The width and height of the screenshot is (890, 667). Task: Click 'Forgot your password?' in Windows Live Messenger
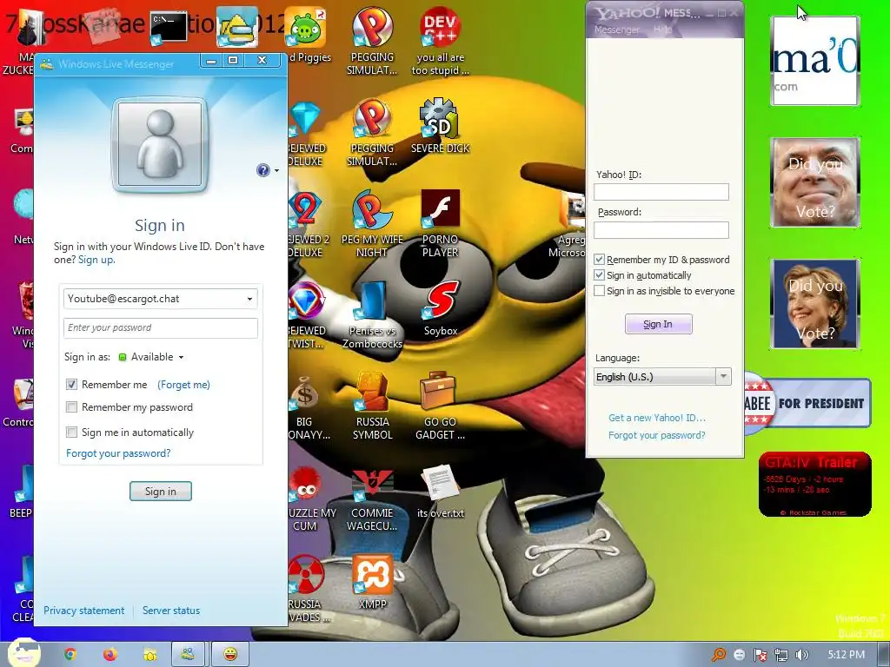click(x=118, y=453)
